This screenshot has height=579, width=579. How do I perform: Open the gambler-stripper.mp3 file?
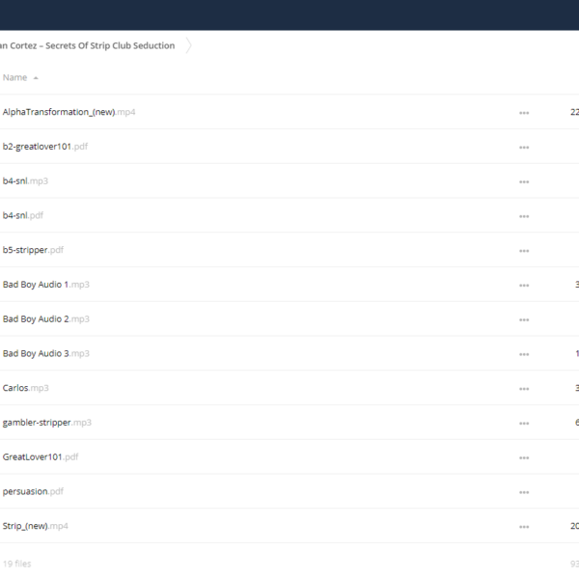pyautogui.click(x=47, y=423)
